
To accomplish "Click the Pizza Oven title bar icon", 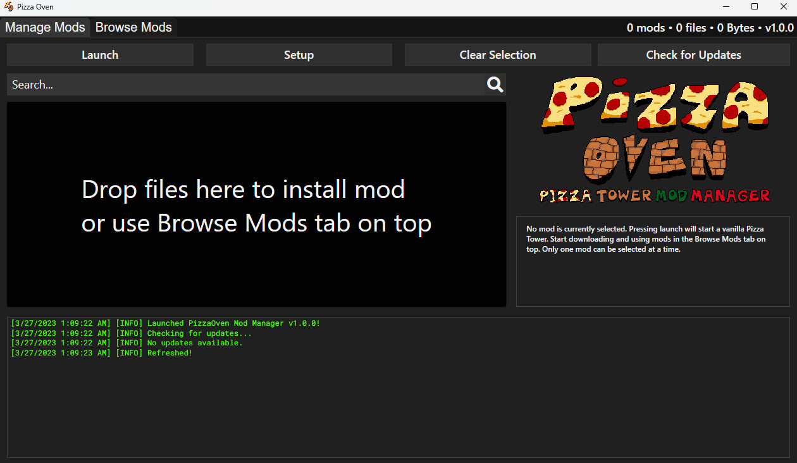I will coord(8,7).
